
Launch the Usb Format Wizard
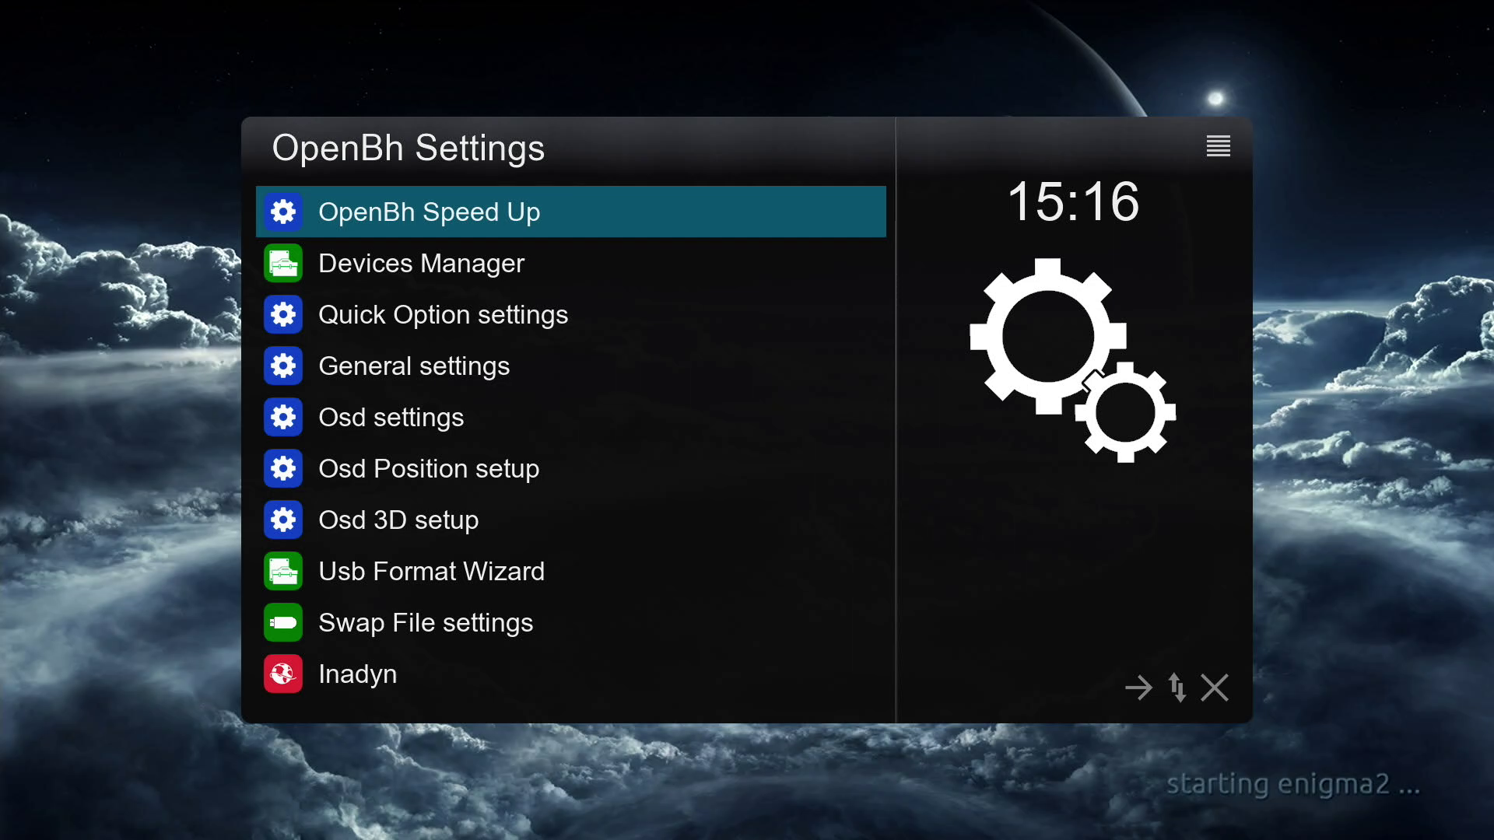click(x=431, y=571)
